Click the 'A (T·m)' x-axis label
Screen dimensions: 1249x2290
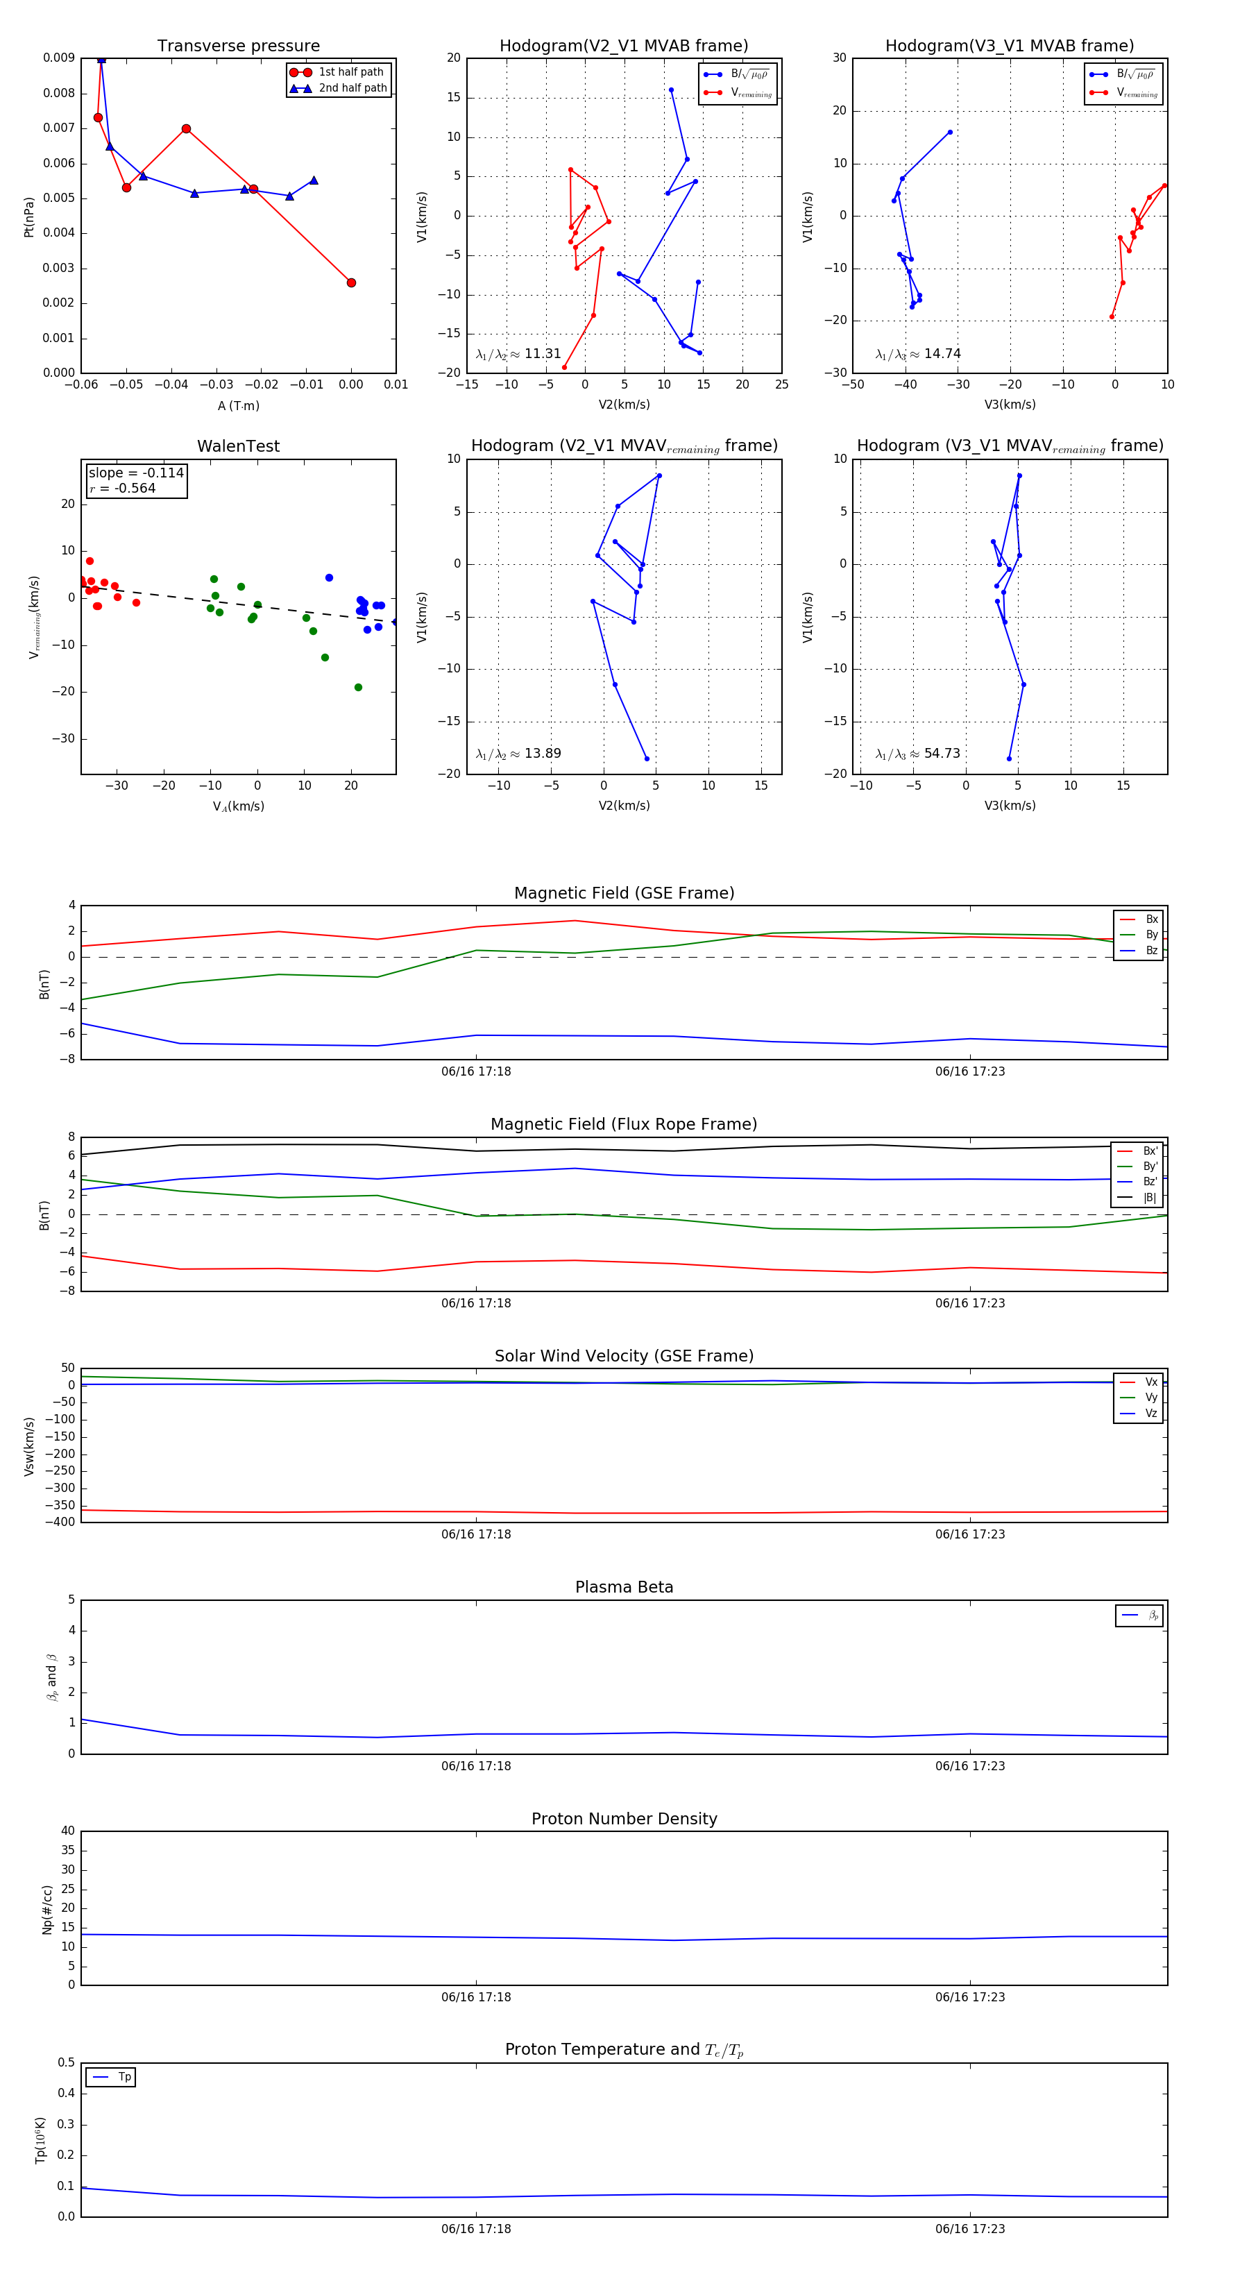coord(238,405)
